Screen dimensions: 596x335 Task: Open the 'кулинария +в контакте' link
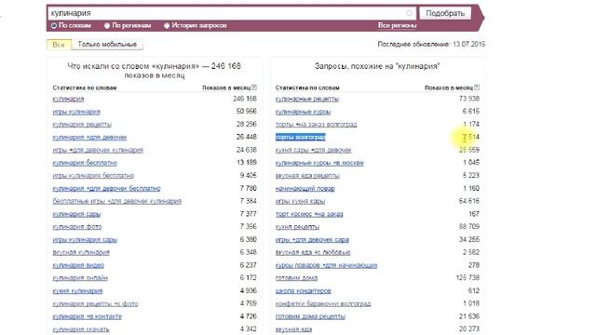[x=87, y=316]
